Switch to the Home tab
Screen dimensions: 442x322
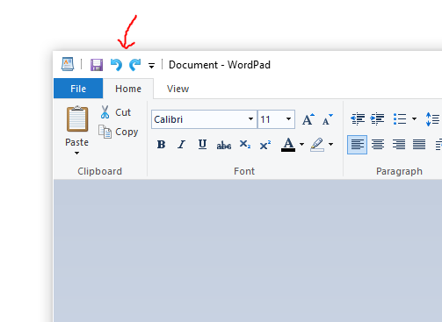point(128,89)
